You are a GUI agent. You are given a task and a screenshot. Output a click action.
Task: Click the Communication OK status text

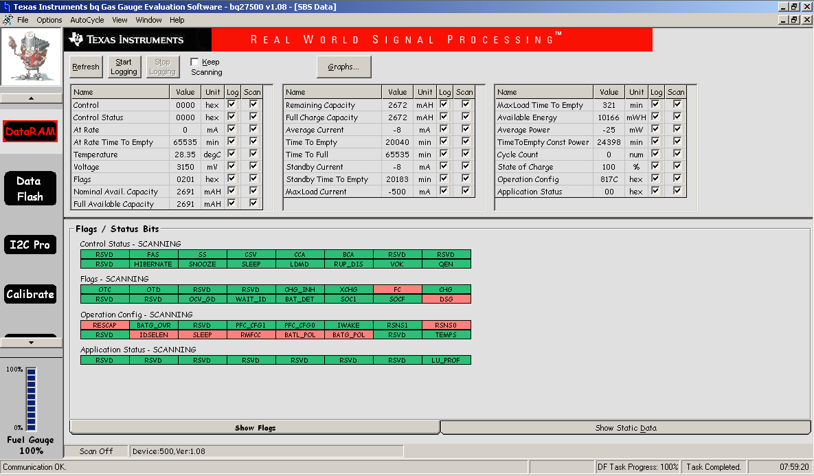coord(35,467)
